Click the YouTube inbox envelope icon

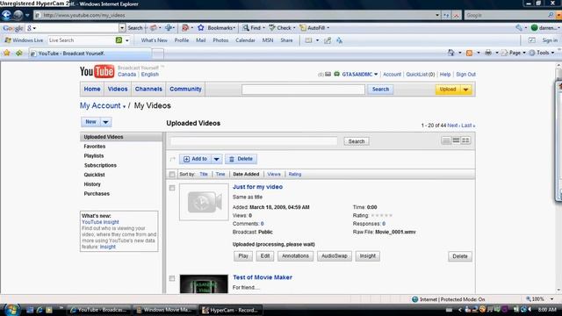click(328, 75)
